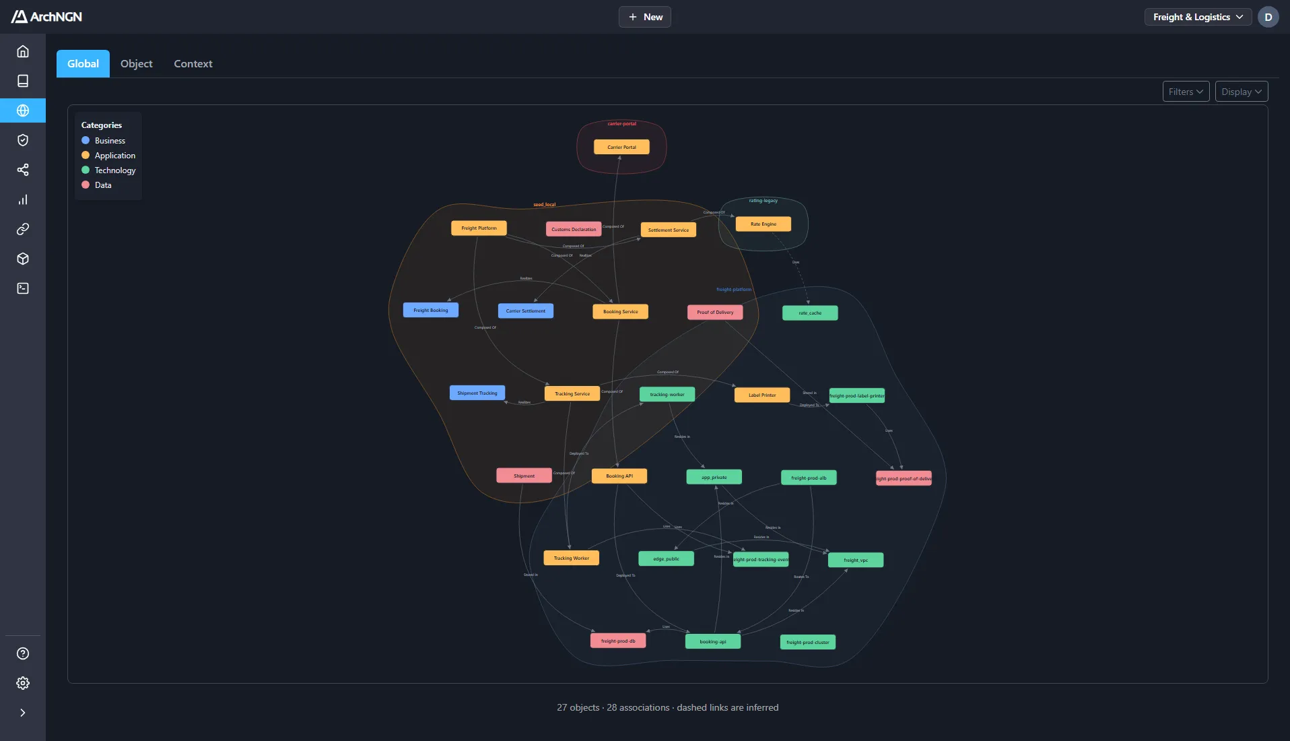Toggle the Application category in legend
The image size is (1290, 741).
(x=108, y=156)
